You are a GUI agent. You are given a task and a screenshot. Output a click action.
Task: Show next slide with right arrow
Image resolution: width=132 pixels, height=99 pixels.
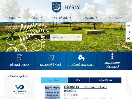click(129, 32)
